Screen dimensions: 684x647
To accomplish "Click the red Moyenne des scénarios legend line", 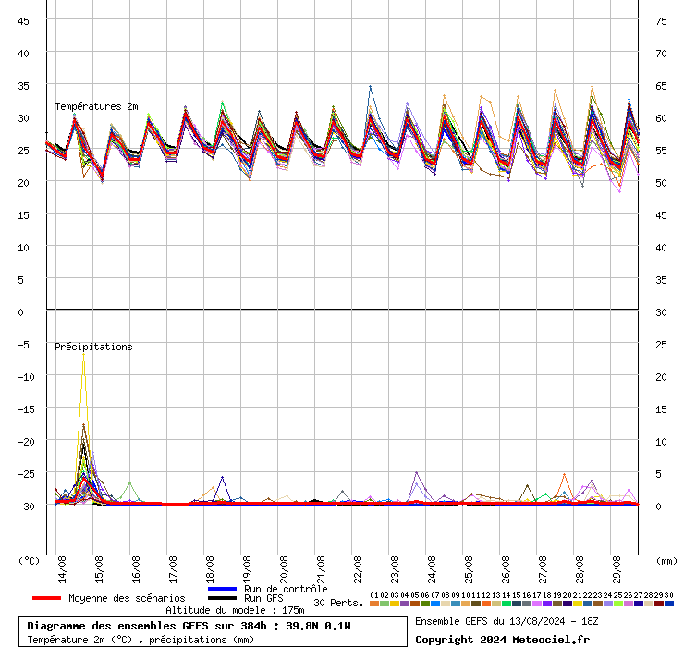I will coord(46,598).
